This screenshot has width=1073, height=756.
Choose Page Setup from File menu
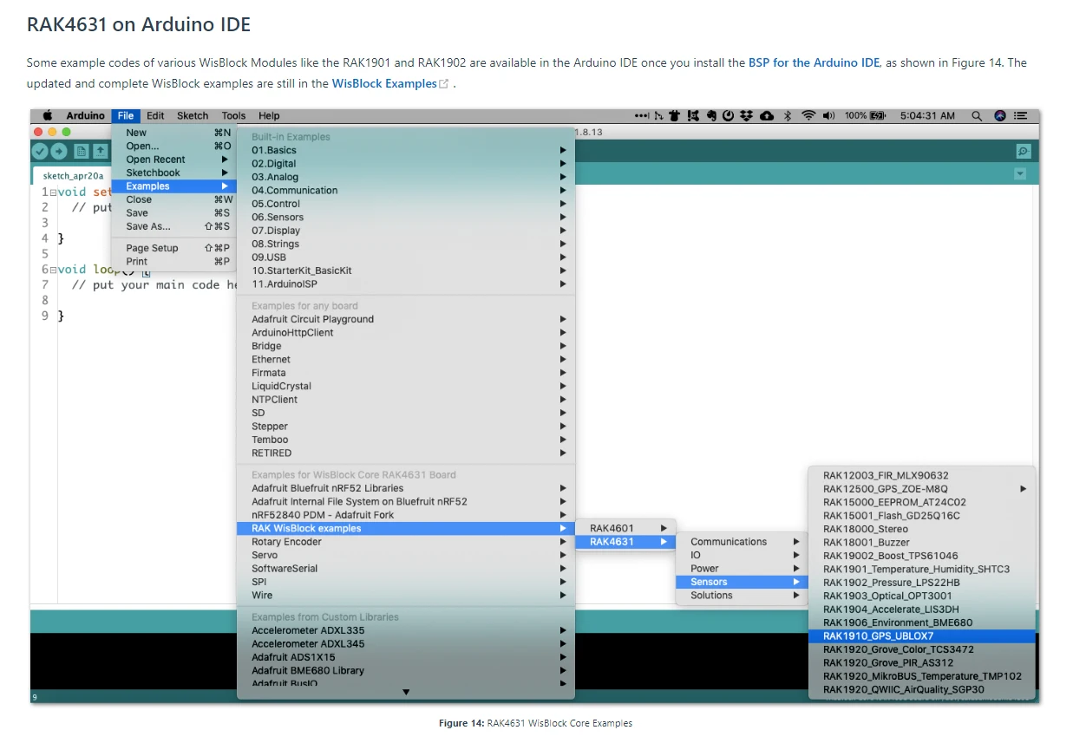click(173, 248)
